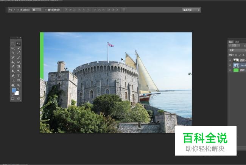Select the Brush tool
Viewport: 246px width, 165px height.
pos(19,57)
